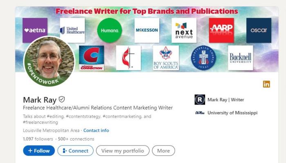Click the McKesson logo tile

(147, 30)
